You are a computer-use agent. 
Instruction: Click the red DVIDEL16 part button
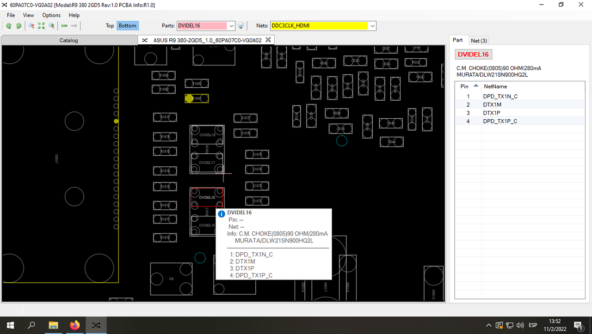pos(473,55)
